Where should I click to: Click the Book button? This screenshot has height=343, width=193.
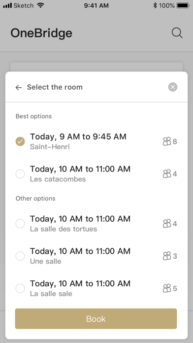click(96, 319)
